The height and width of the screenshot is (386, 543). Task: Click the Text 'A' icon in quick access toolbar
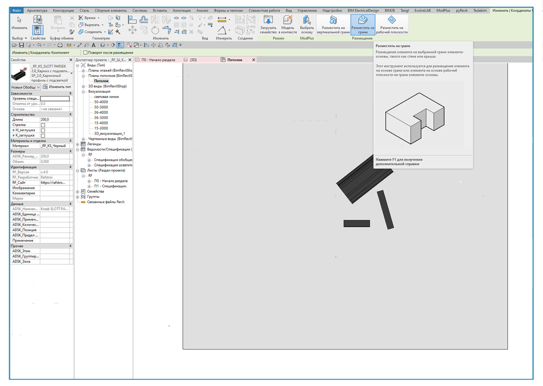94,45
